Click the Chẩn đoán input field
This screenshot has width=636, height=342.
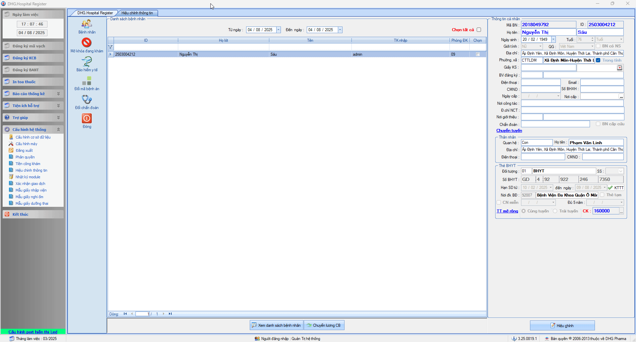tap(556, 124)
